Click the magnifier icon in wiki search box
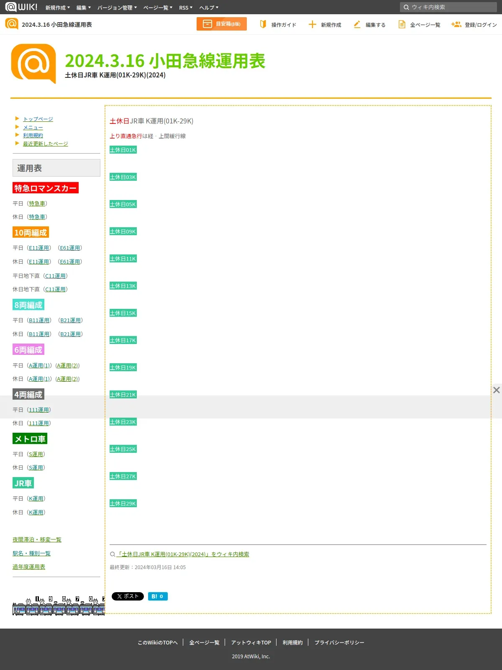This screenshot has width=502, height=670. click(x=406, y=7)
